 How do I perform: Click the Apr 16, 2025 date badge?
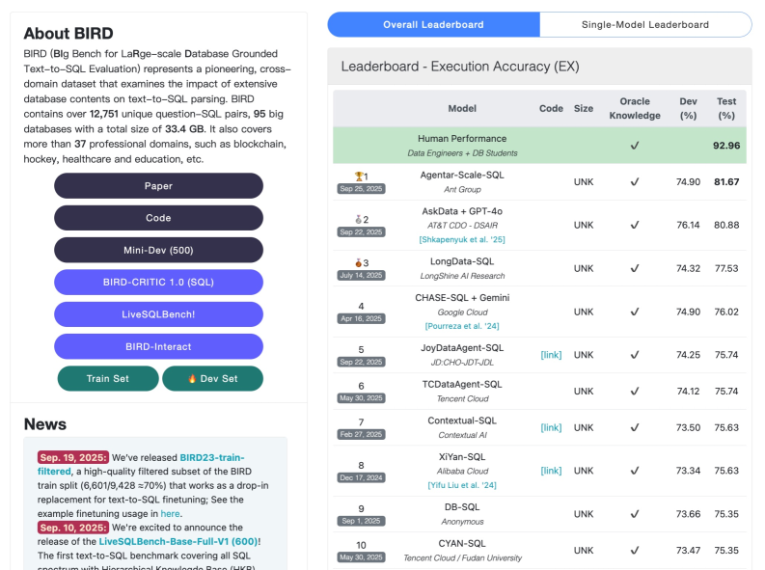pos(361,318)
